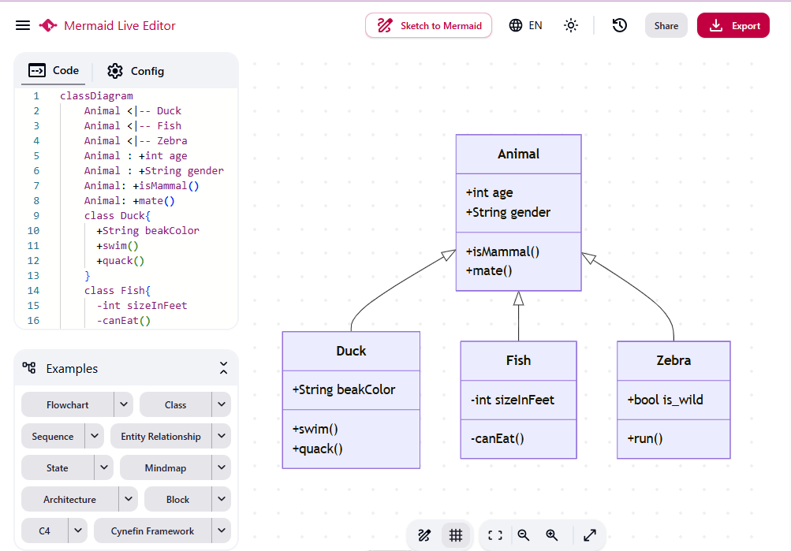The width and height of the screenshot is (791, 551).
Task: Click the Zebra class box title
Action: pos(673,360)
